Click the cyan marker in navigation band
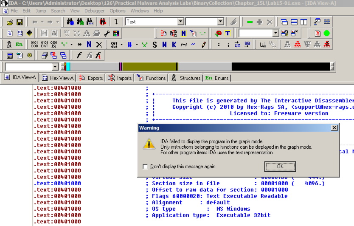 tap(68, 67)
